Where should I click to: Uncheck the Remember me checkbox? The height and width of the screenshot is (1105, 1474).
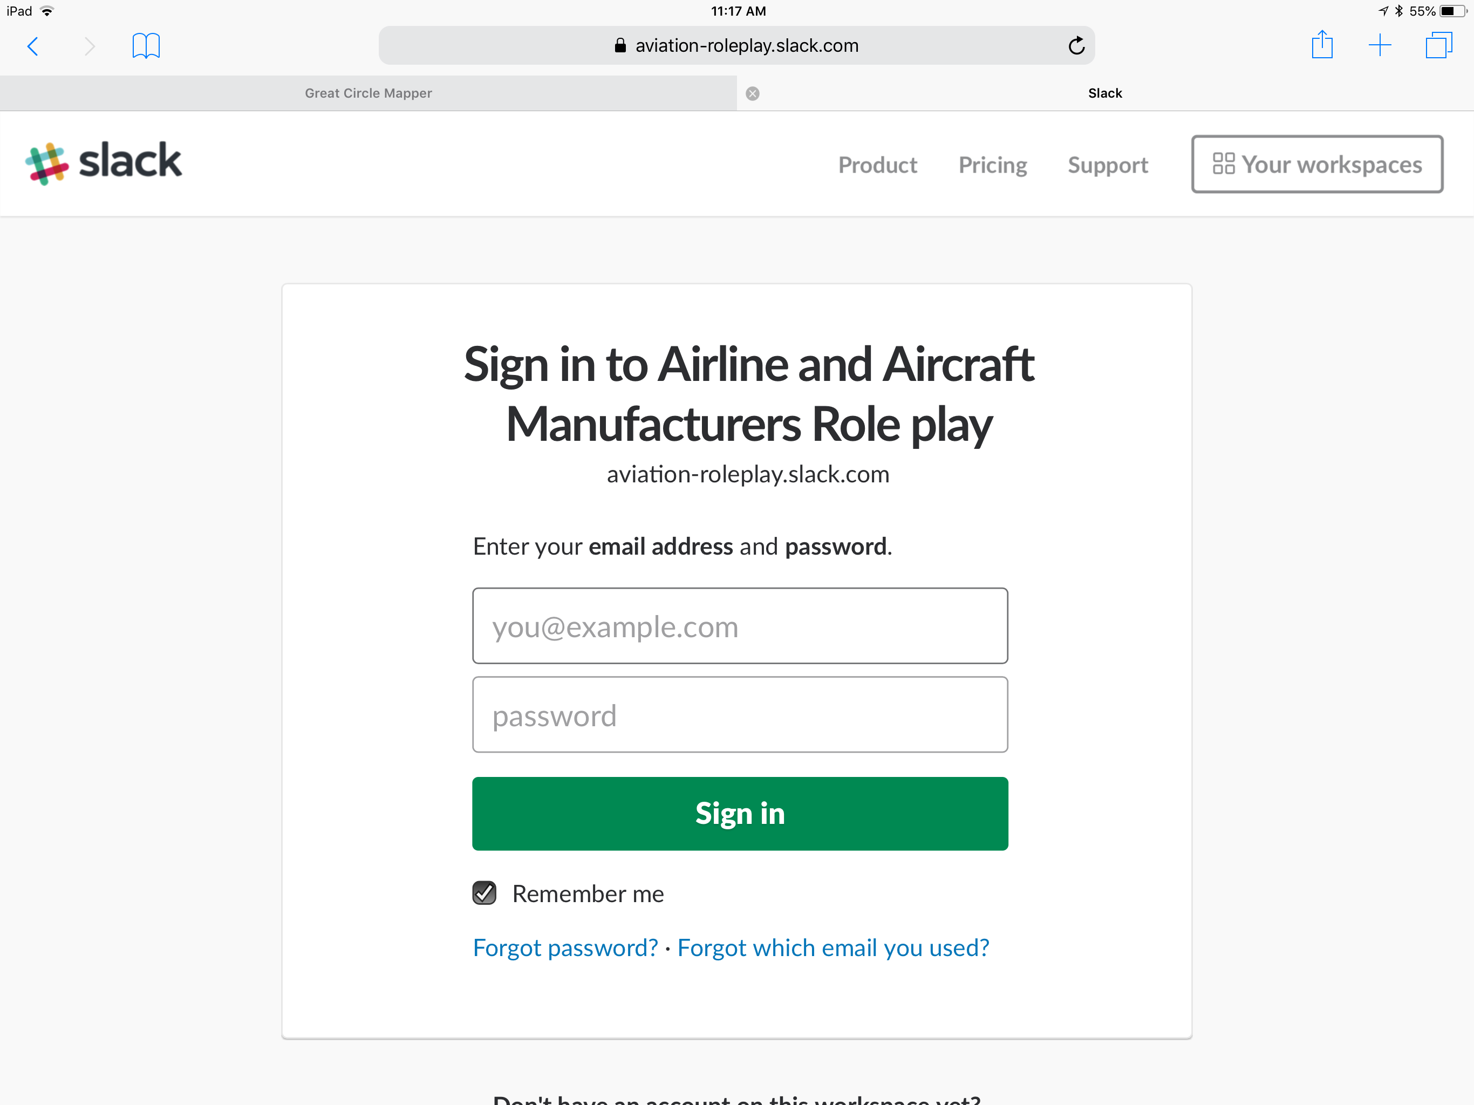pos(484,893)
